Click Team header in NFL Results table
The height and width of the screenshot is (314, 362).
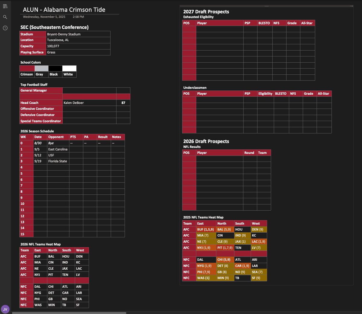pos(264,153)
